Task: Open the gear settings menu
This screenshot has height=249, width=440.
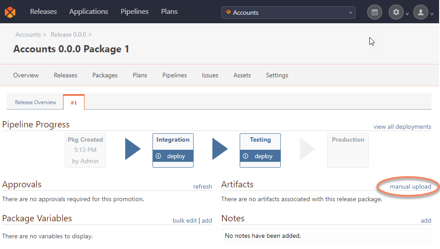Action: click(396, 13)
